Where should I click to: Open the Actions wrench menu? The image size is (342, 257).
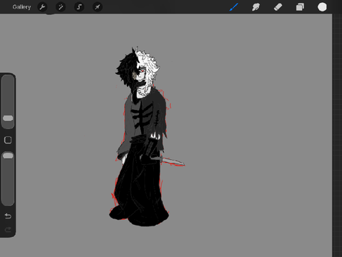coord(42,7)
